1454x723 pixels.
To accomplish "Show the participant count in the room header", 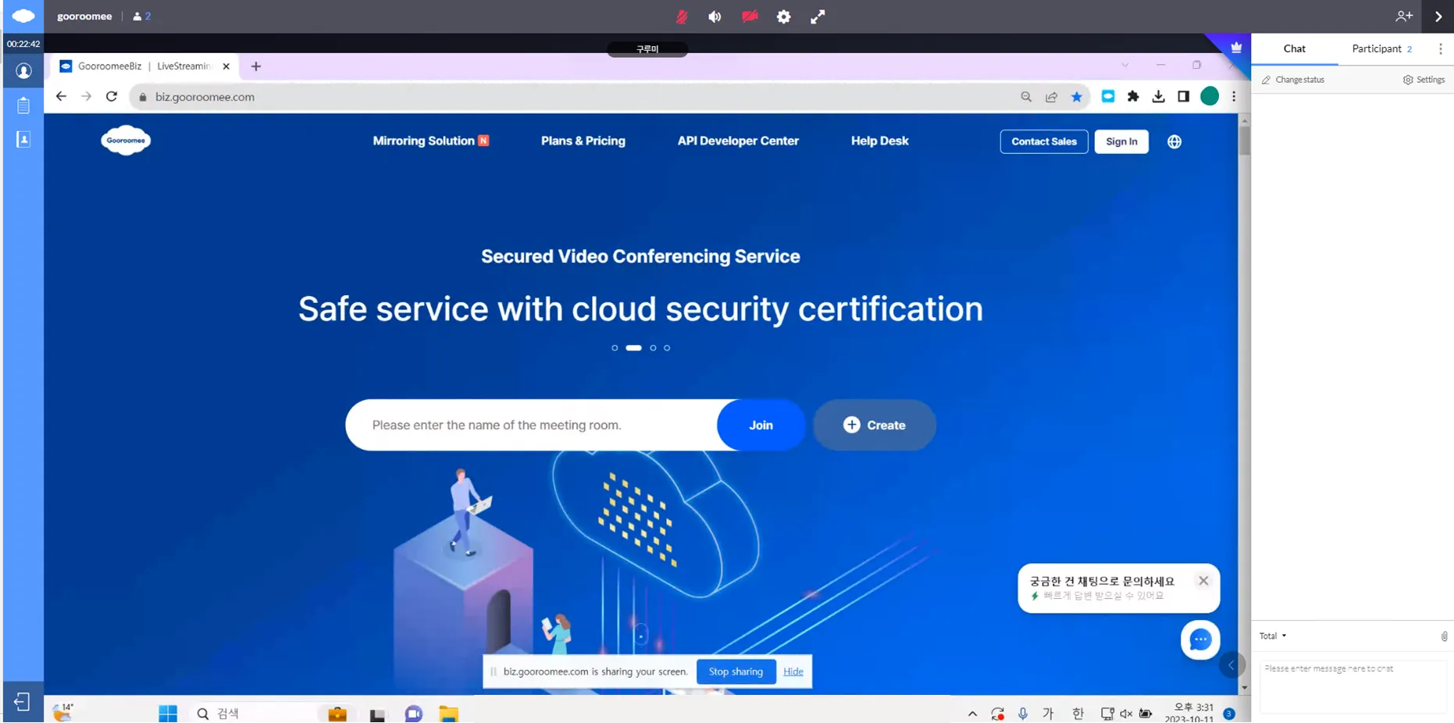I will [x=142, y=16].
